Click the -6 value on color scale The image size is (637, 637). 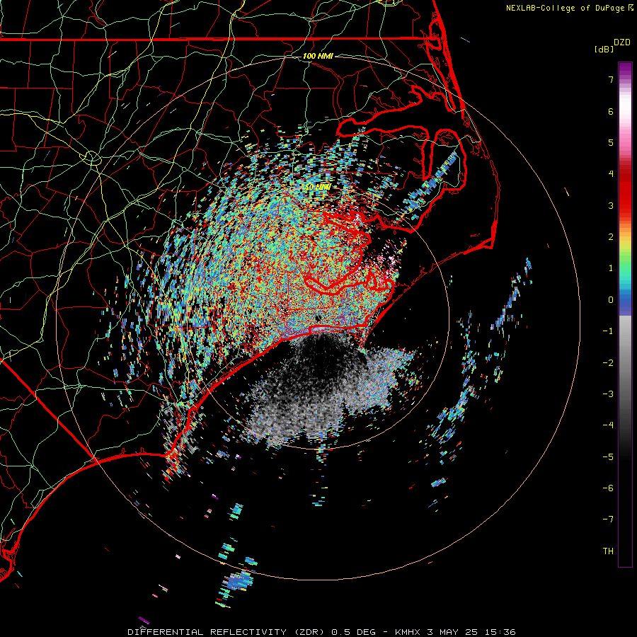[608, 488]
